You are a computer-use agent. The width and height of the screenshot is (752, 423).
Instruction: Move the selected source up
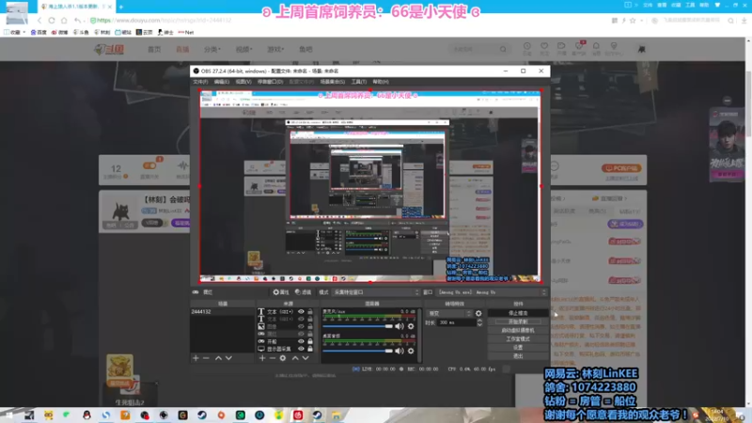pyautogui.click(x=295, y=358)
